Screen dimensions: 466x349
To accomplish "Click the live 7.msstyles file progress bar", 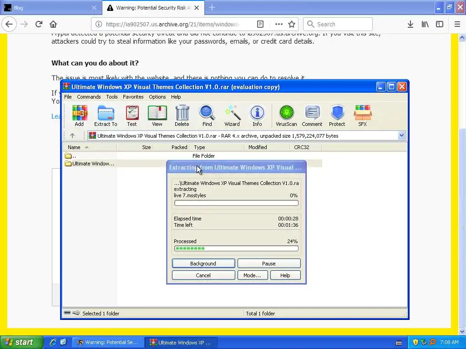I will [236, 203].
